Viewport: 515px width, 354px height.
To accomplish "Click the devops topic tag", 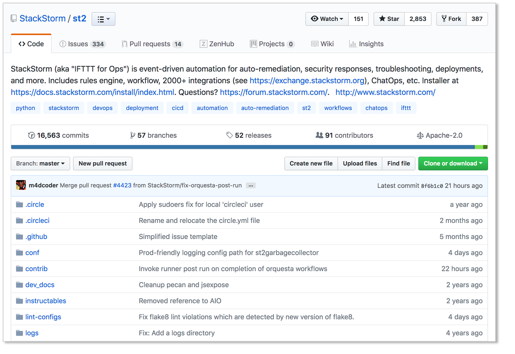I will pyautogui.click(x=102, y=108).
